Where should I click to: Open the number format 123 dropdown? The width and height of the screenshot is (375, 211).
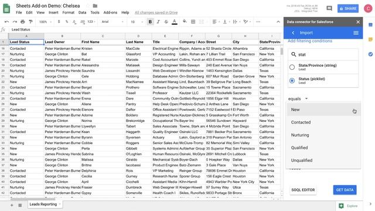click(x=91, y=22)
